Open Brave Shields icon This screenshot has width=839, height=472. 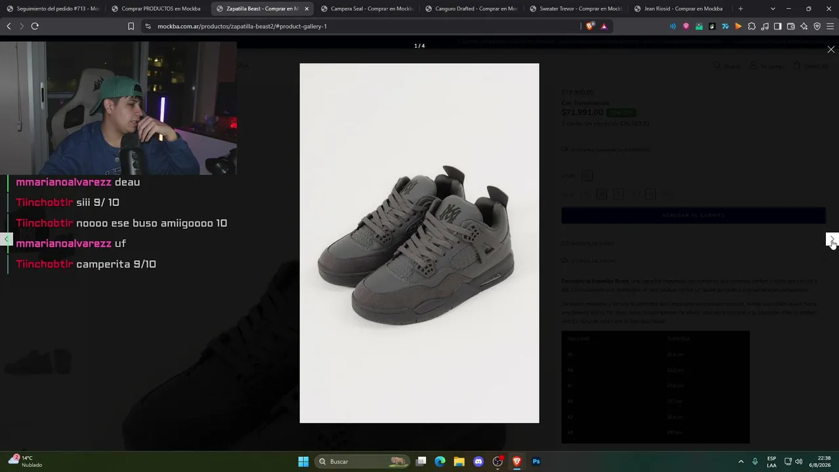[590, 26]
